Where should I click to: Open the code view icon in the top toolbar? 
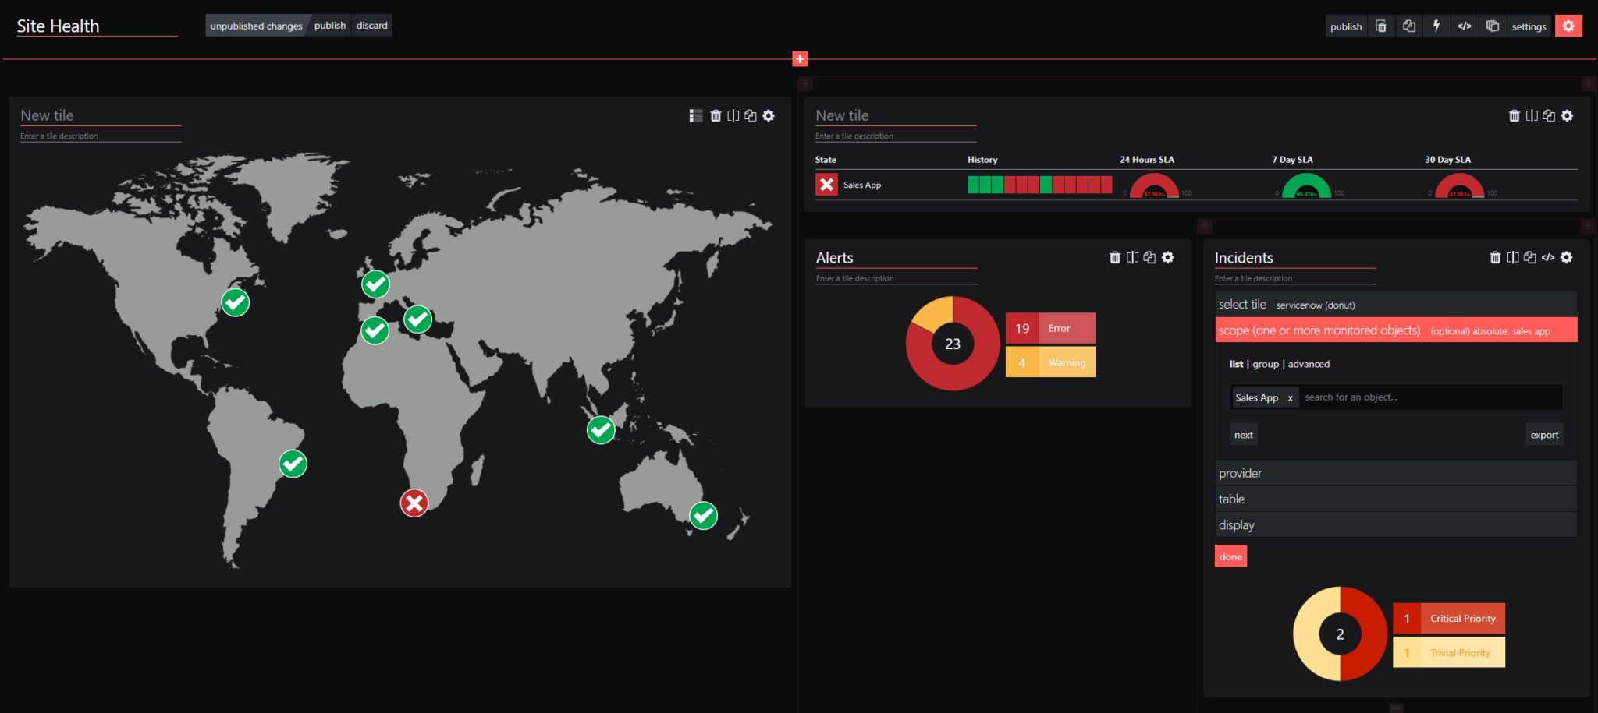tap(1465, 26)
